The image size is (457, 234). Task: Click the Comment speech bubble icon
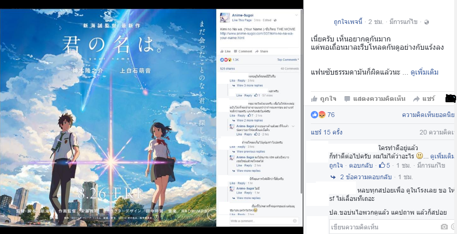(236, 51)
